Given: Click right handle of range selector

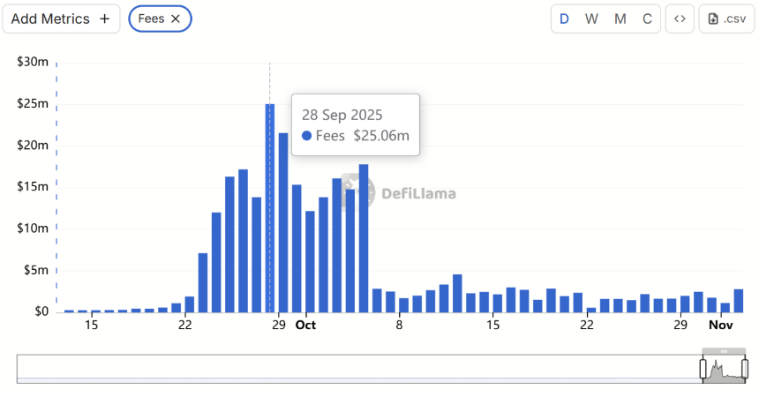Looking at the screenshot, I should pyautogui.click(x=745, y=367).
